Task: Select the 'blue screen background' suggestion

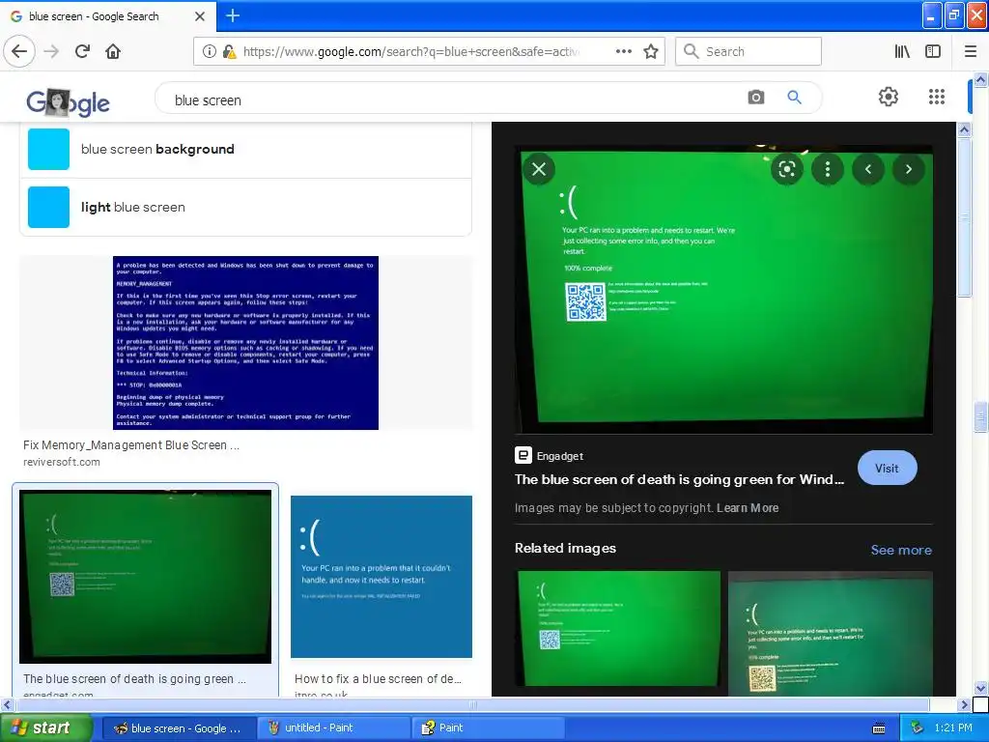Action: tap(246, 150)
